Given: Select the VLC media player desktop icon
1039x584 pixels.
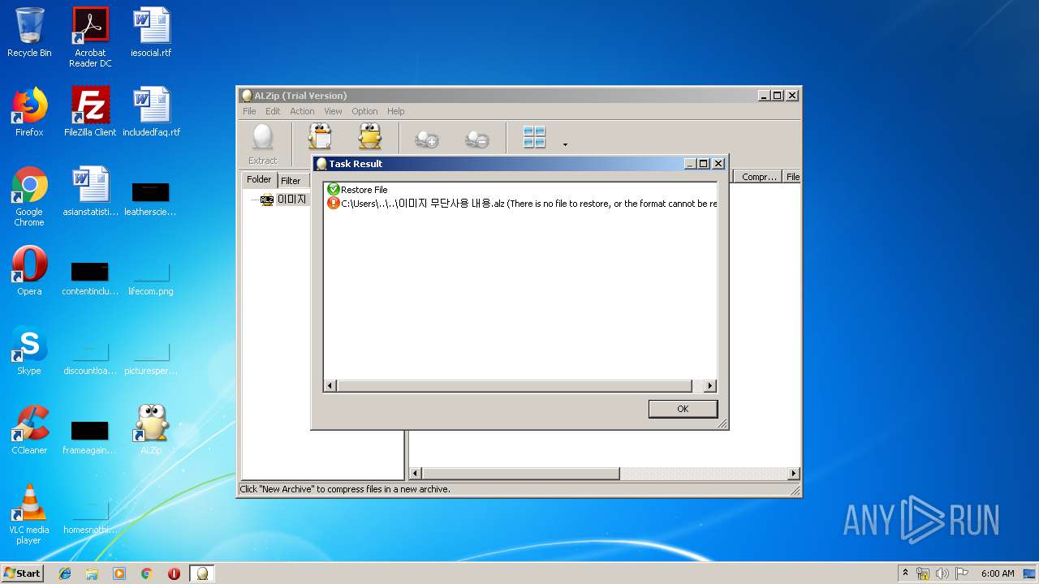Looking at the screenshot, I should (29, 514).
